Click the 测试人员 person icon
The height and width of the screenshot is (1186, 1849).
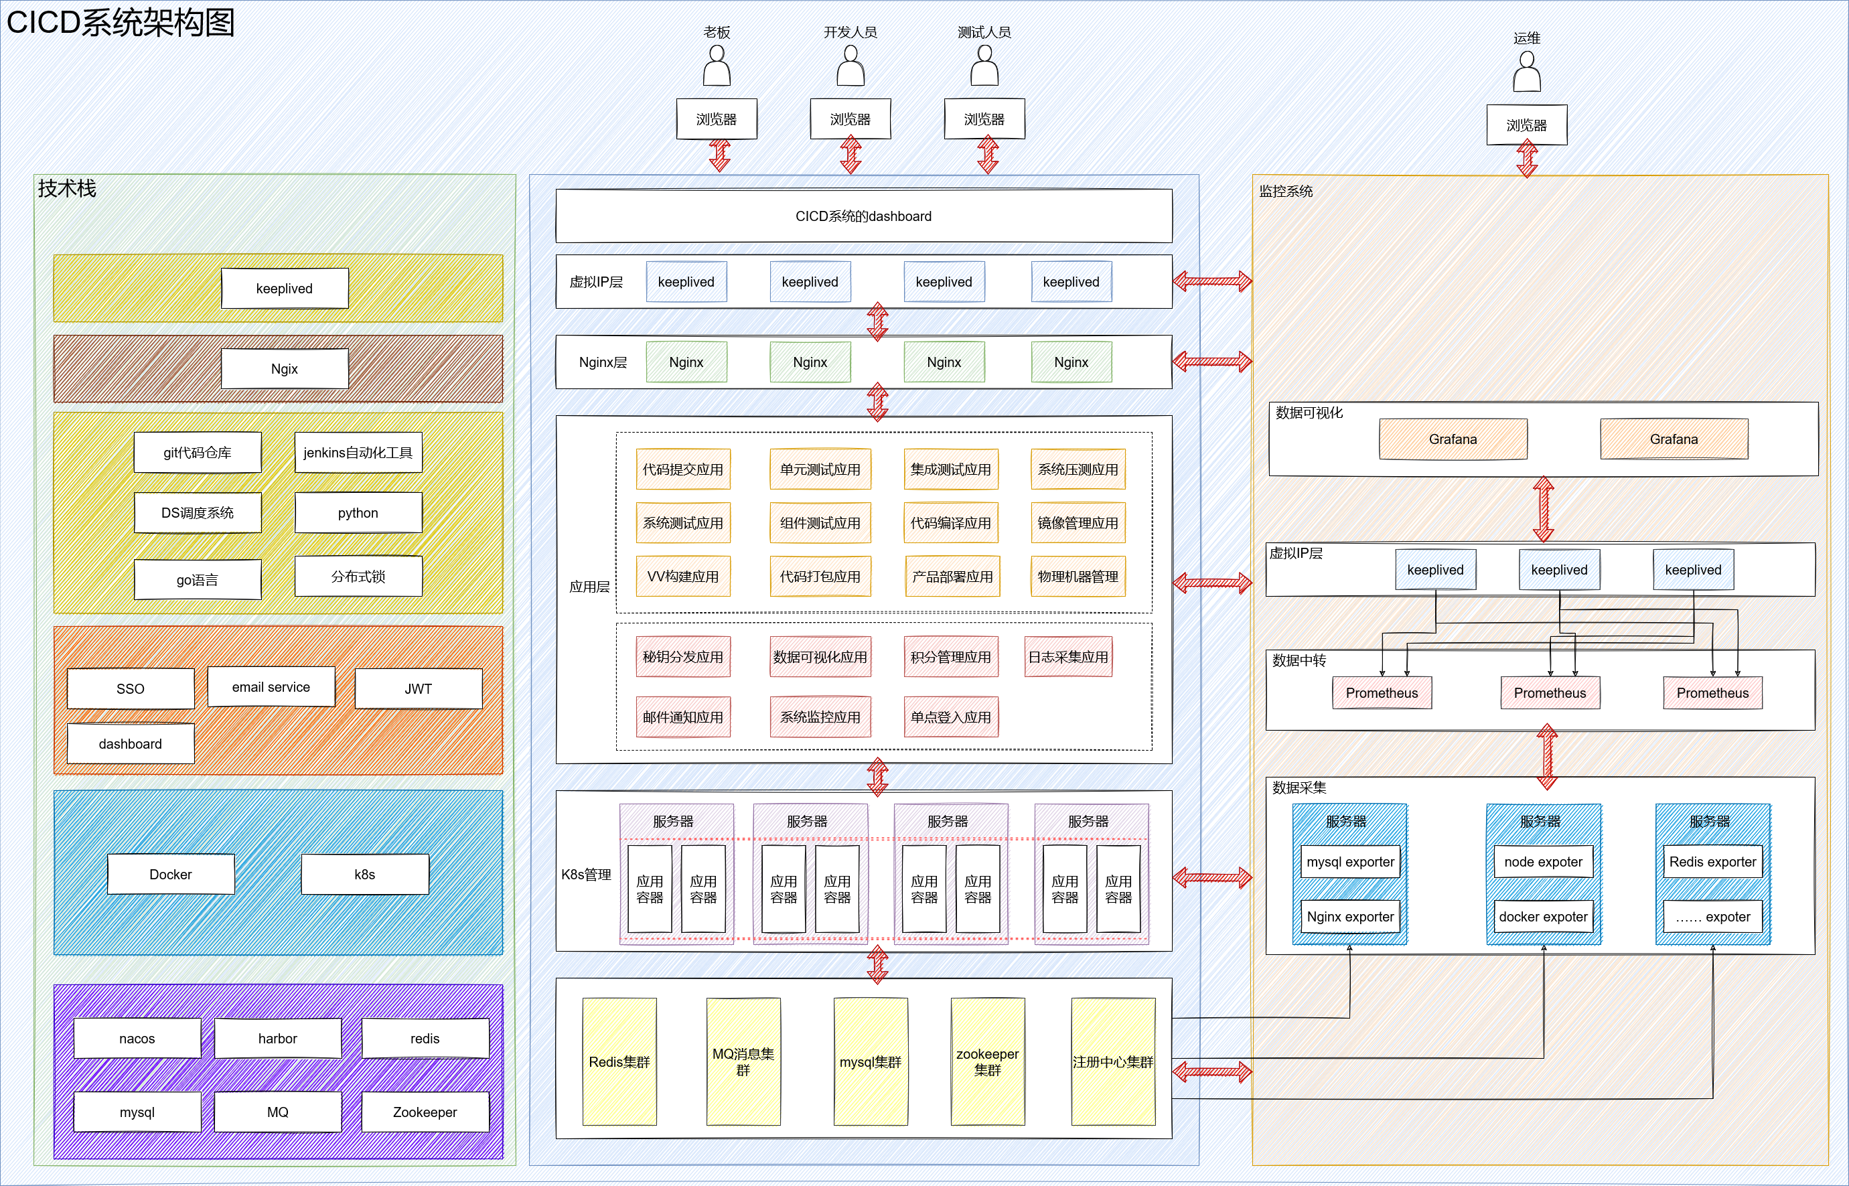point(984,66)
